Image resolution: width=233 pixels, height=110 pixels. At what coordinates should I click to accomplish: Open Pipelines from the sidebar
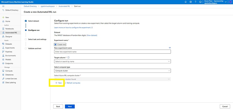(9, 52)
